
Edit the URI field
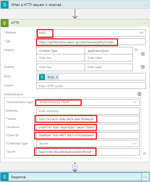pyautogui.click(x=91, y=42)
